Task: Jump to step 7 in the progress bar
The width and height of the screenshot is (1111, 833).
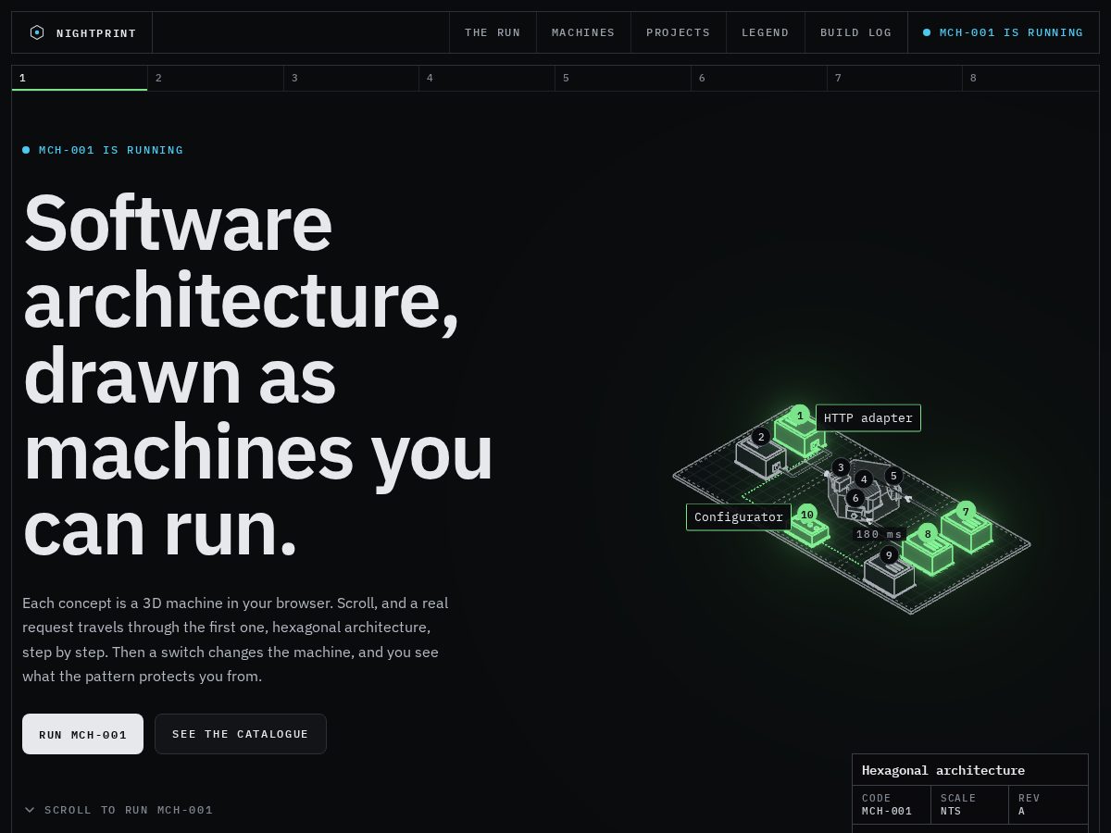Action: [x=894, y=78]
